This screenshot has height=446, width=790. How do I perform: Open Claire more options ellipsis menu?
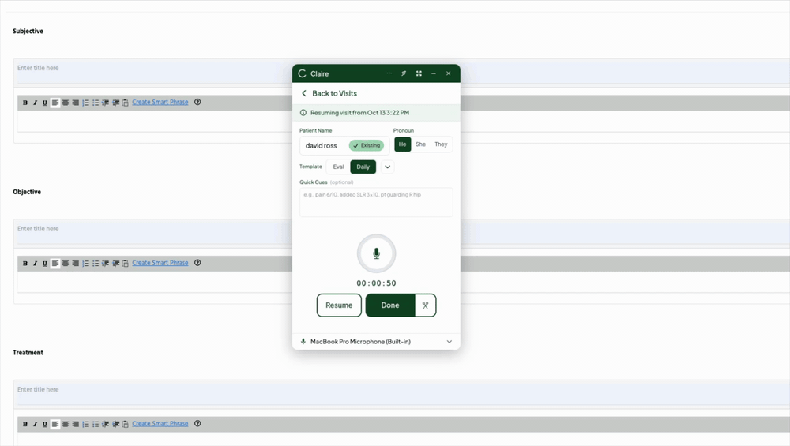[x=389, y=73]
